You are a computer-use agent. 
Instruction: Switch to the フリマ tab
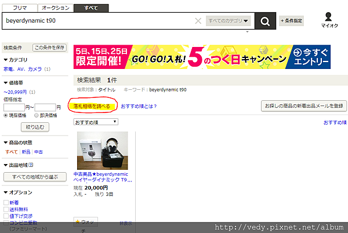click(x=20, y=8)
